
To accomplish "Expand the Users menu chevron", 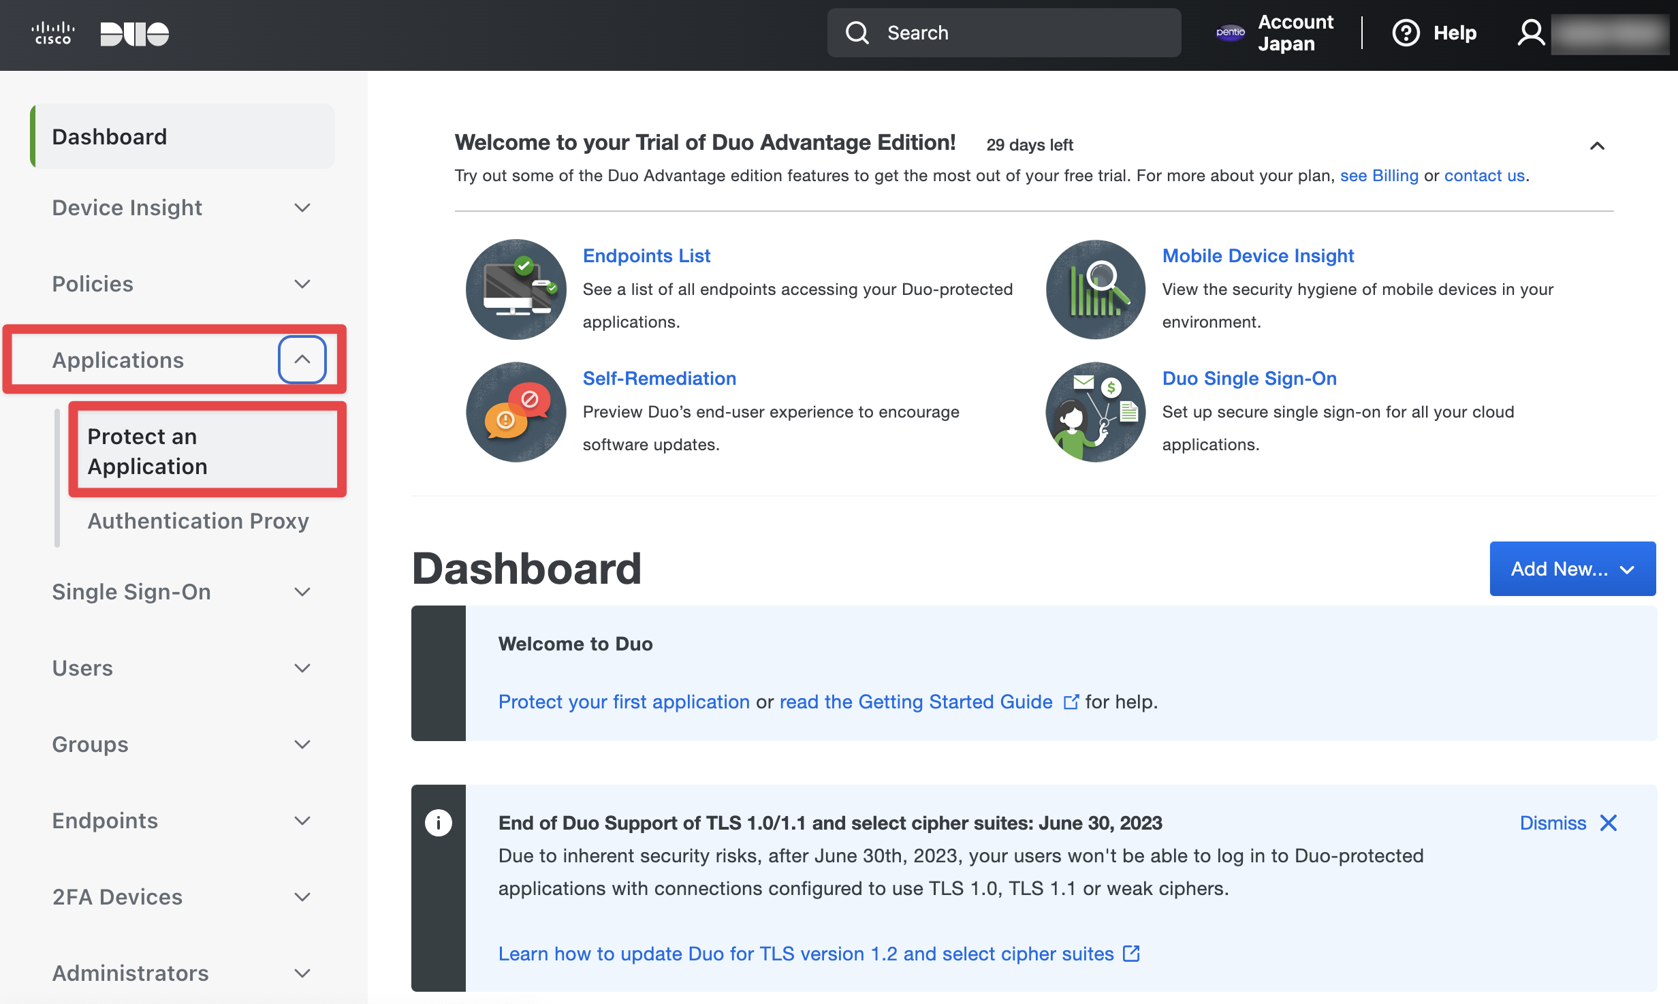I will 302,668.
